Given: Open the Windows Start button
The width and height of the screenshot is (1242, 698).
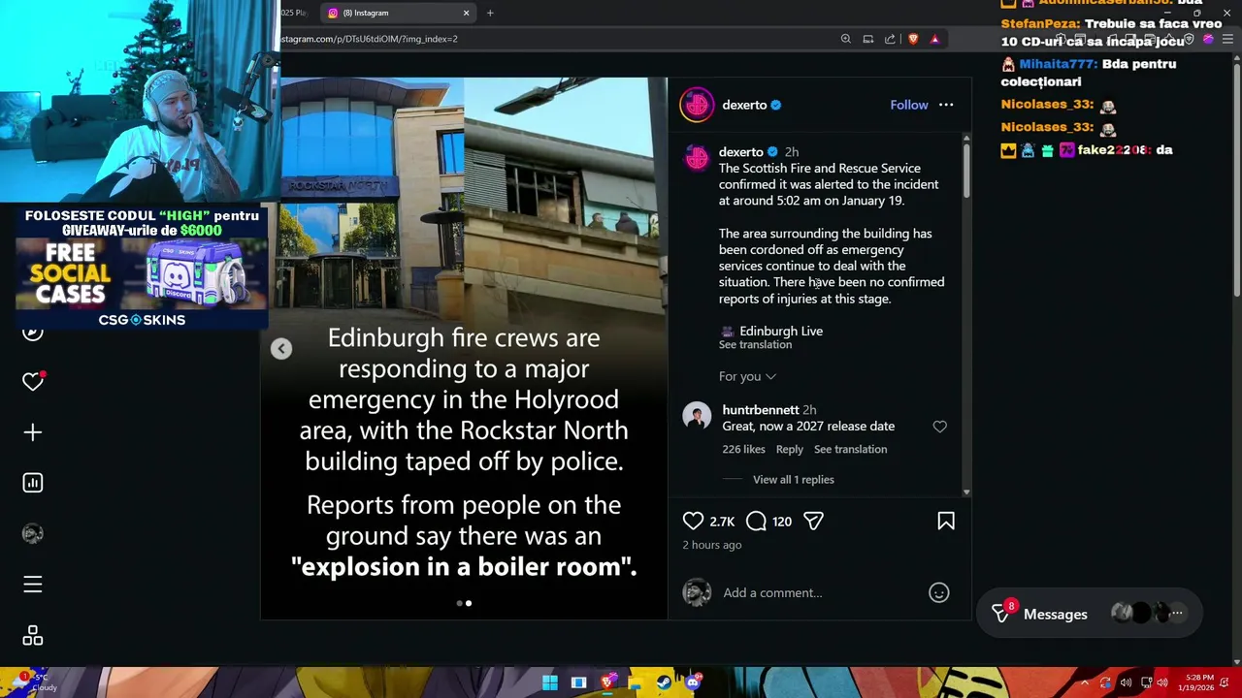Looking at the screenshot, I should (x=550, y=682).
